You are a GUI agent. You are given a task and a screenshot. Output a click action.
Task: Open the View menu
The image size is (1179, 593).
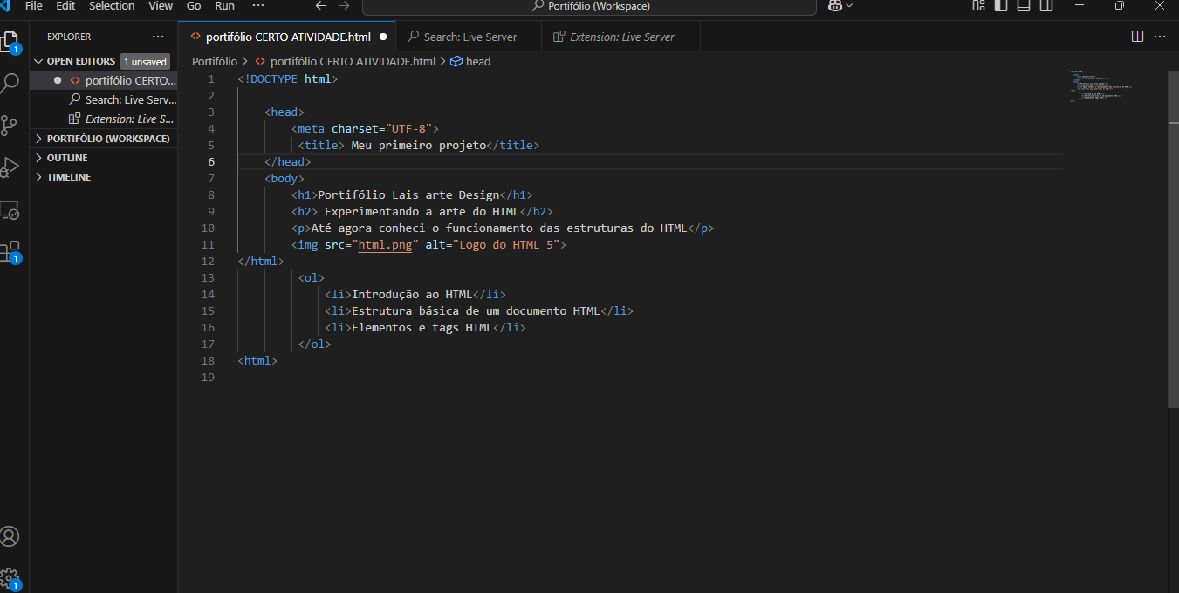point(161,6)
